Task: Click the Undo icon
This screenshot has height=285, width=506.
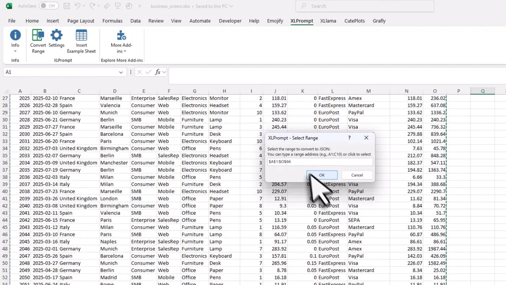Action: pyautogui.click(x=77, y=6)
